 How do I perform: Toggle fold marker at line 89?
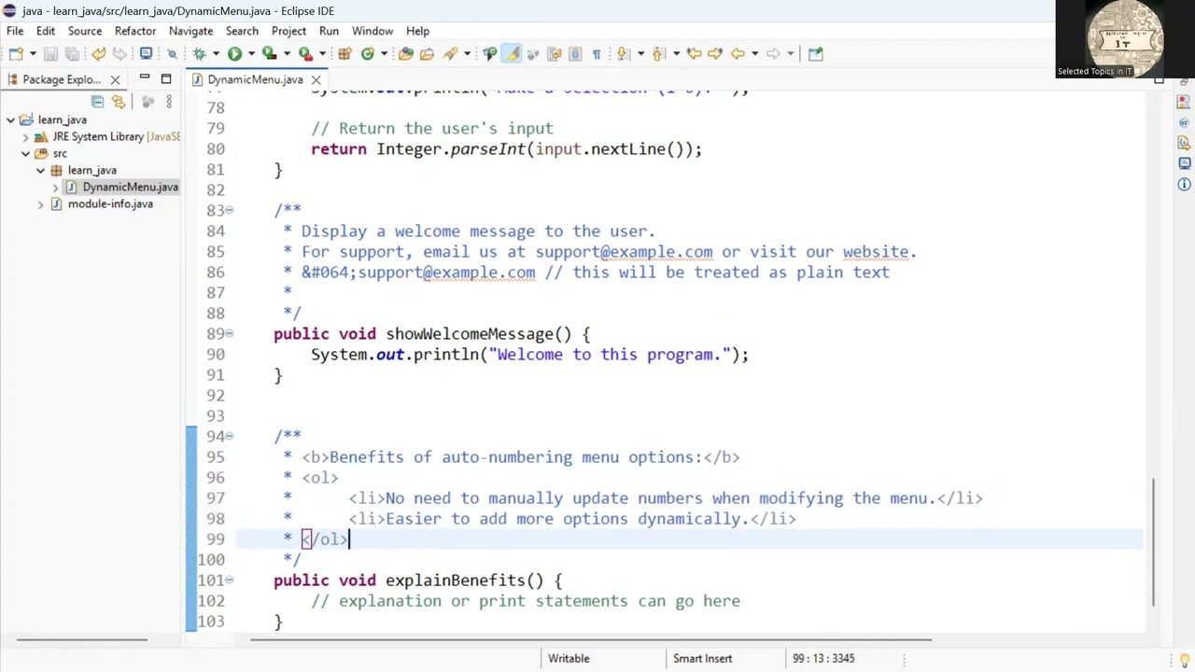point(230,333)
